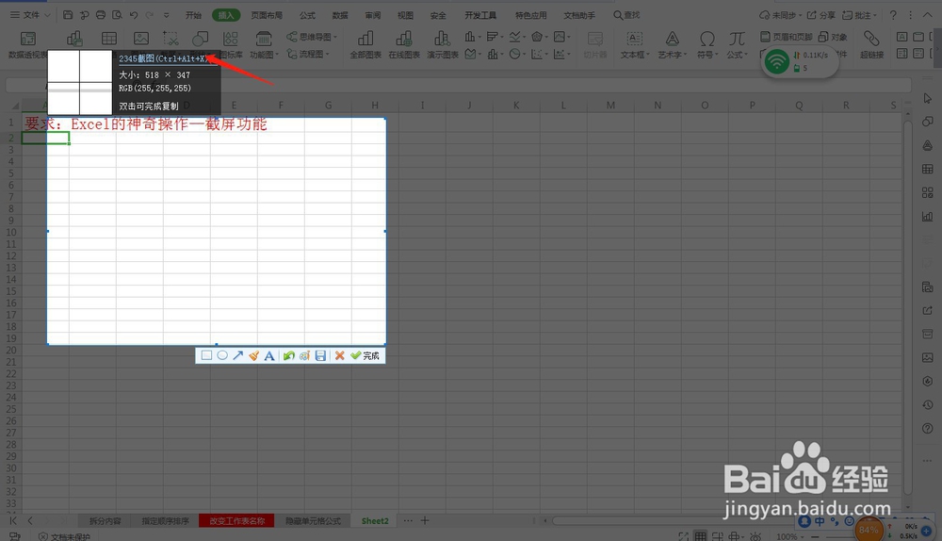Select rectangle tool in screenshot toolbar
Image resolution: width=942 pixels, height=541 pixels.
pyautogui.click(x=206, y=355)
